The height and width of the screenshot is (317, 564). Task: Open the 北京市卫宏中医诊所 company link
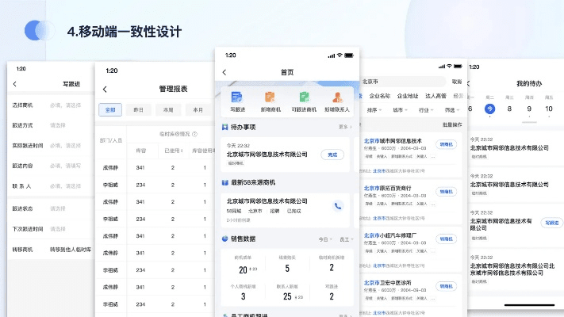coord(387,283)
